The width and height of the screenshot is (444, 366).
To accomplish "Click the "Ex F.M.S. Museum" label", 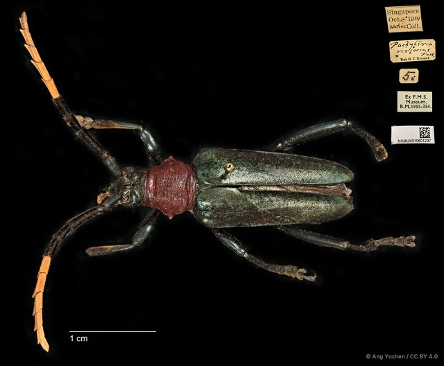I will [415, 101].
